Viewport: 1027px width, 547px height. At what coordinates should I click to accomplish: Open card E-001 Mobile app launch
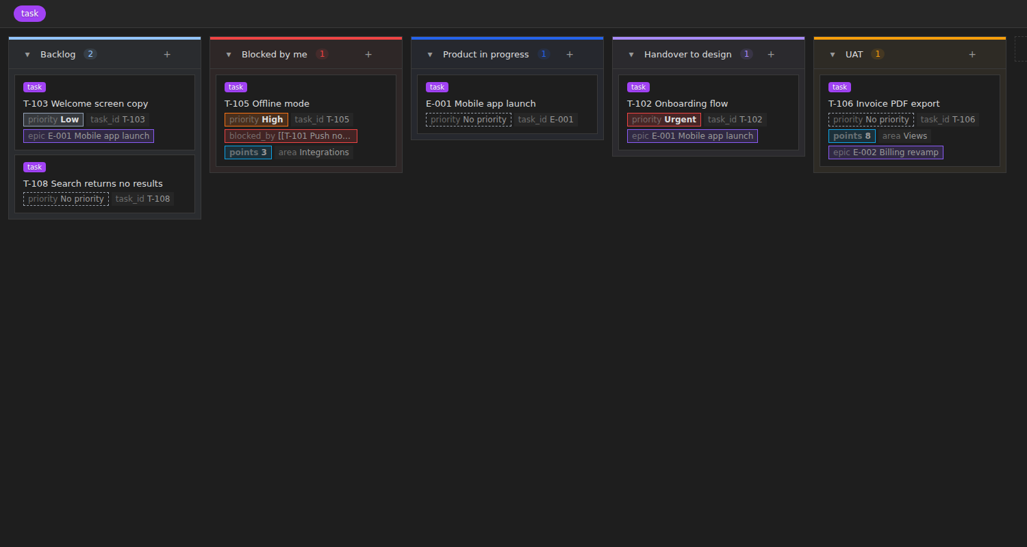click(481, 104)
